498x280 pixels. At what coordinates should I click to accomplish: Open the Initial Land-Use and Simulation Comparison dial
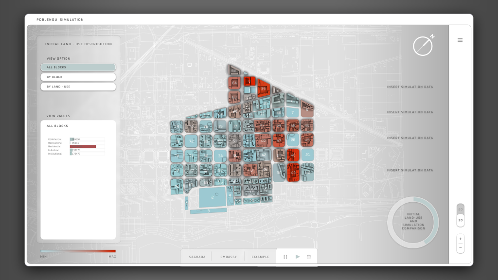click(x=413, y=222)
